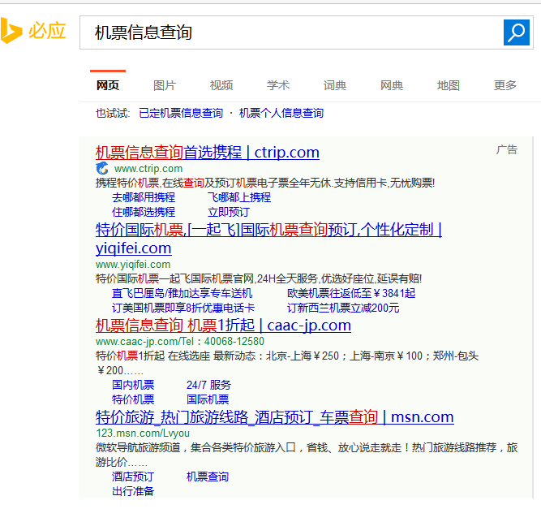Open the 网典 tab
541x509 pixels.
pyautogui.click(x=392, y=85)
